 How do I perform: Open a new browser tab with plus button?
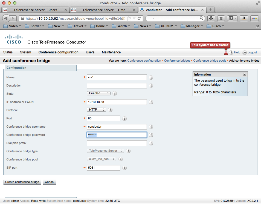(211, 10)
